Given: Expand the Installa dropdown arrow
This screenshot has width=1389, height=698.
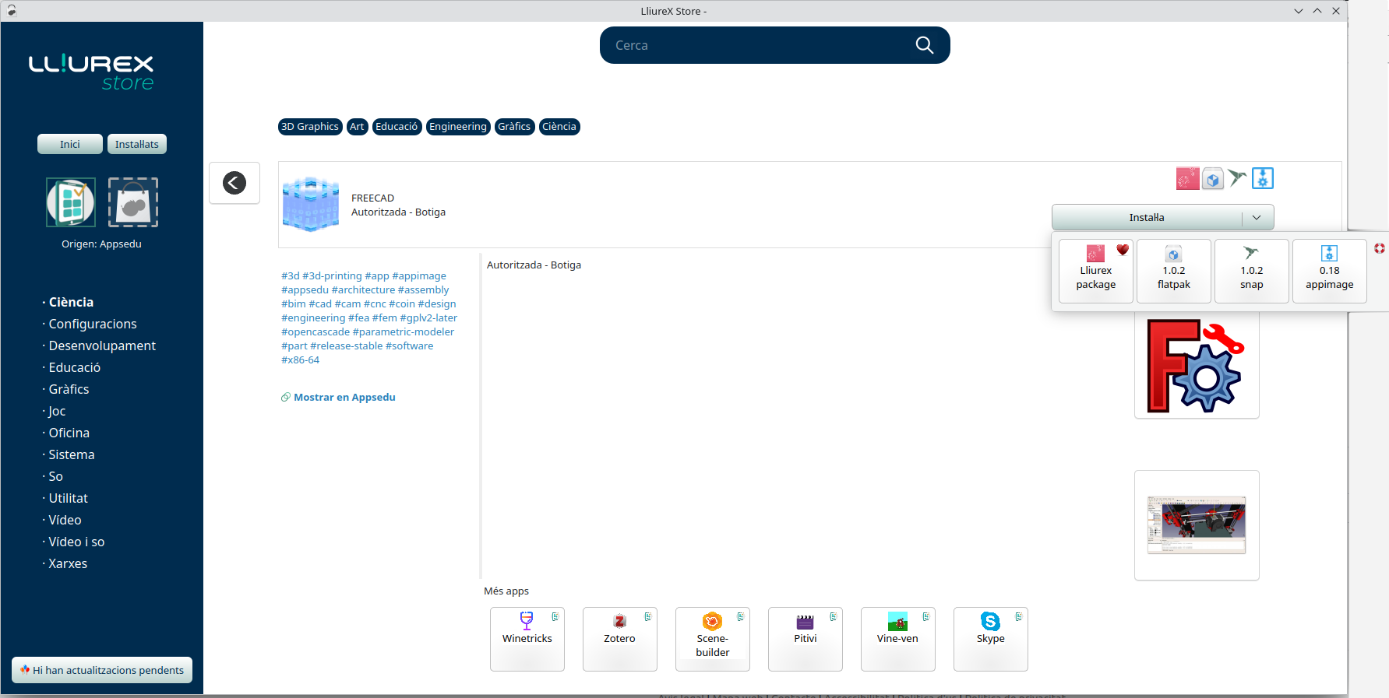Looking at the screenshot, I should tap(1257, 218).
